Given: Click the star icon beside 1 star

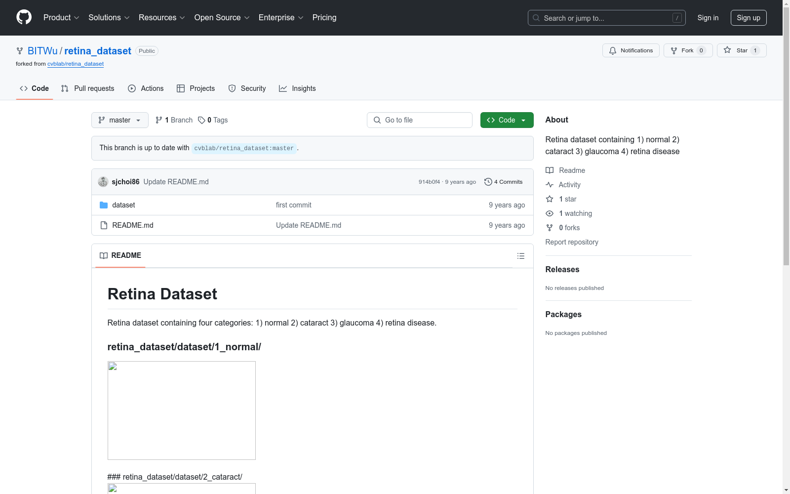Looking at the screenshot, I should coord(550,199).
